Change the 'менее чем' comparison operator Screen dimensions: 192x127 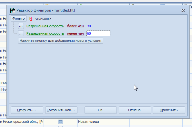click(x=76, y=33)
